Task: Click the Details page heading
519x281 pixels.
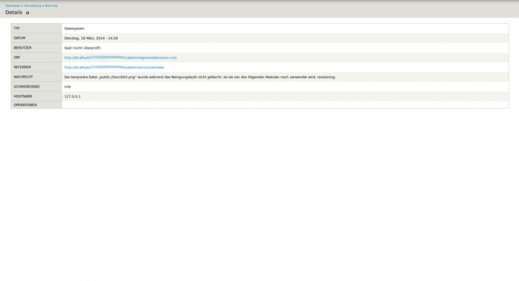Action: point(14,12)
